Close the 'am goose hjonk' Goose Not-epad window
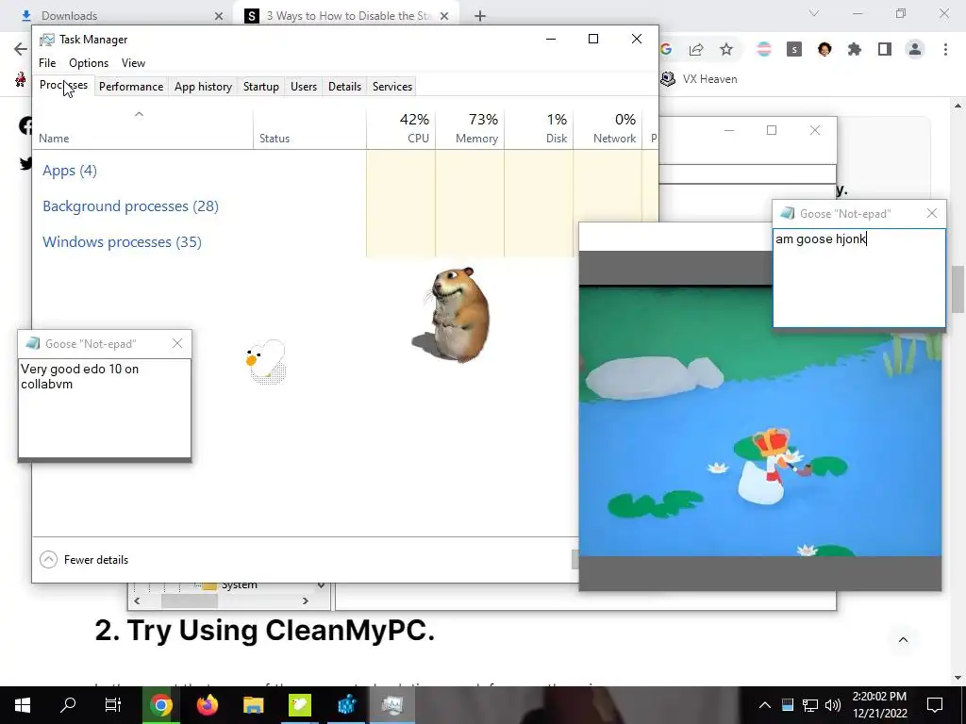The height and width of the screenshot is (724, 966). 931,213
